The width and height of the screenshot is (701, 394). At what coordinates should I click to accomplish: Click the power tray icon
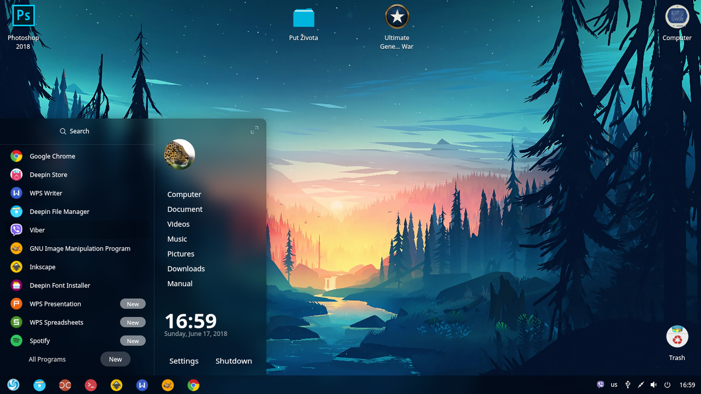[x=668, y=385]
